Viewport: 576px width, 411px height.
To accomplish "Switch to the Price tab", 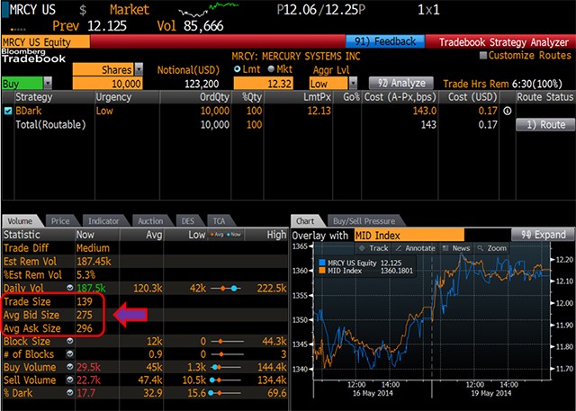I will 61,219.
